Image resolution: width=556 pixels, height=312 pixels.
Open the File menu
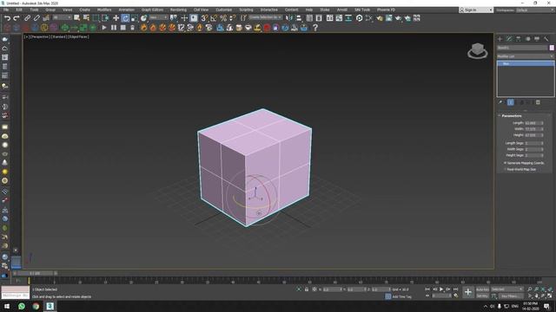tap(6, 10)
